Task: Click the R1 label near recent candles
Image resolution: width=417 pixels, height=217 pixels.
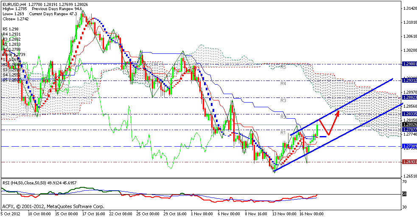Action: click(x=284, y=133)
